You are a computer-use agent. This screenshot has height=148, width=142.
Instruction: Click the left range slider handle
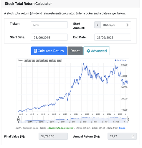click(18, 120)
